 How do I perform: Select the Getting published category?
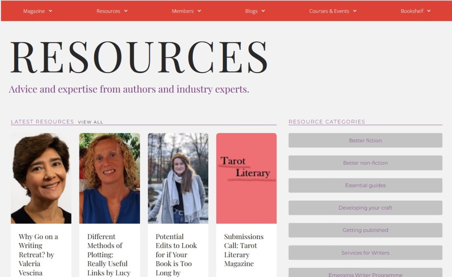(365, 230)
